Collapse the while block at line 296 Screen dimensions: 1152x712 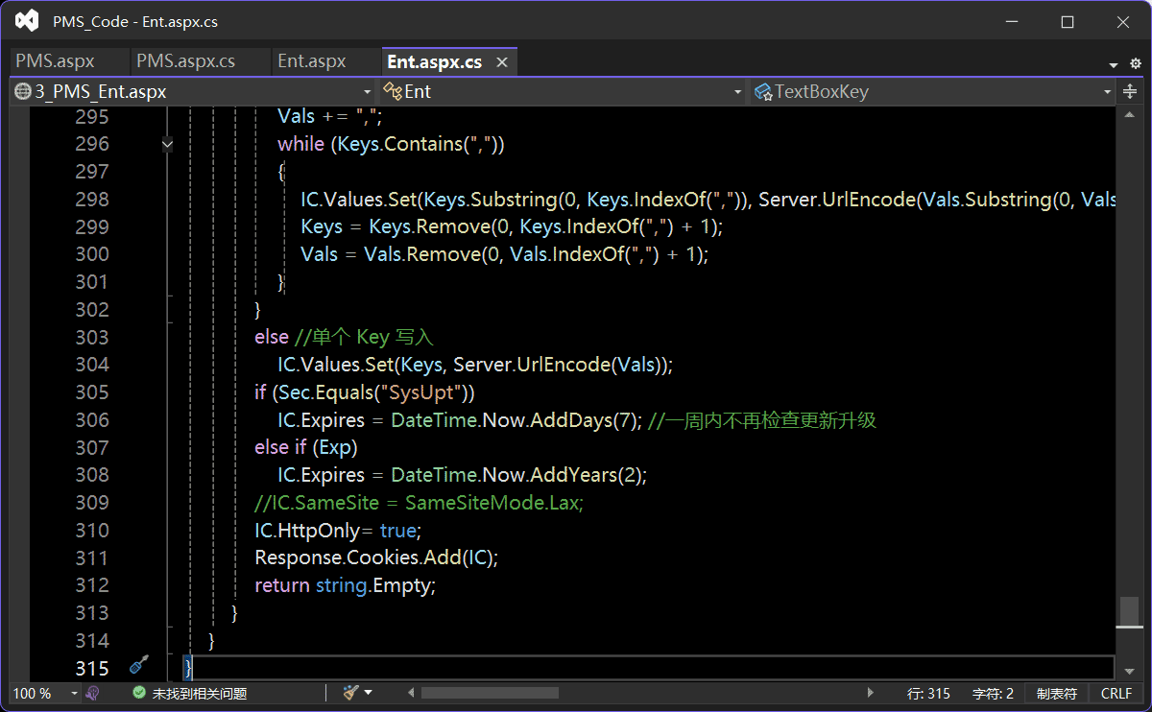pyautogui.click(x=168, y=144)
